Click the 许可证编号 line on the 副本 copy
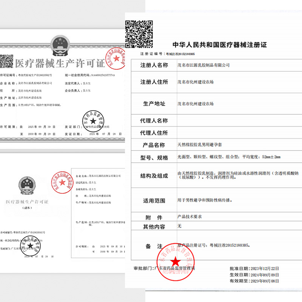The width and height of the screenshot is (302, 302). [23, 233]
